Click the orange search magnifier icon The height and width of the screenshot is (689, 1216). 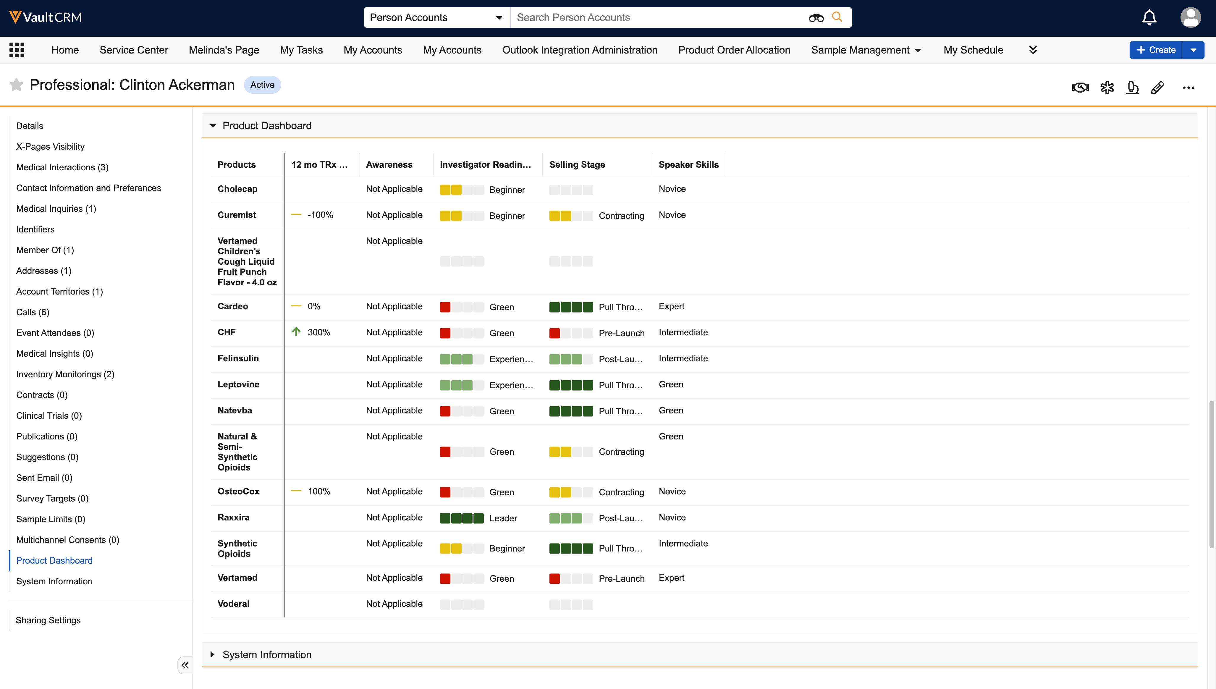tap(837, 17)
